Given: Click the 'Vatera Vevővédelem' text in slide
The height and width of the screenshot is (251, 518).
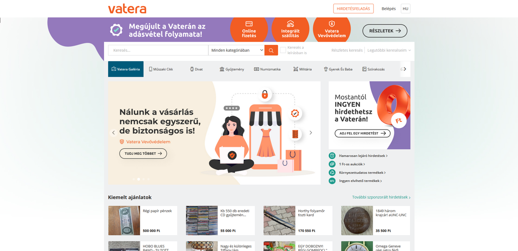Looking at the screenshot, I should [x=148, y=142].
